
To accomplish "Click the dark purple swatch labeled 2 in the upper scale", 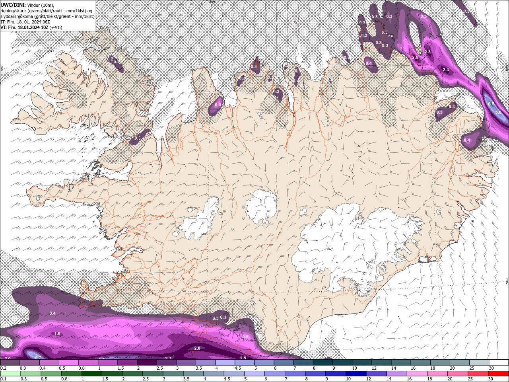I will tap(146, 363).
